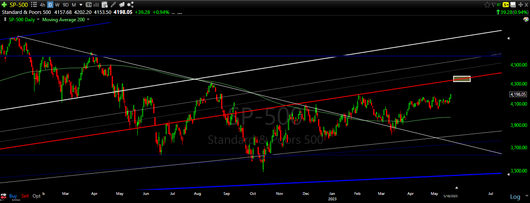Select the pencil drawing tool
The height and width of the screenshot is (203, 530).
tap(113, 5)
